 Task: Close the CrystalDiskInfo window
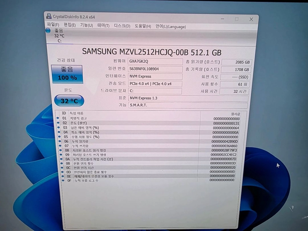pyautogui.click(x=251, y=19)
